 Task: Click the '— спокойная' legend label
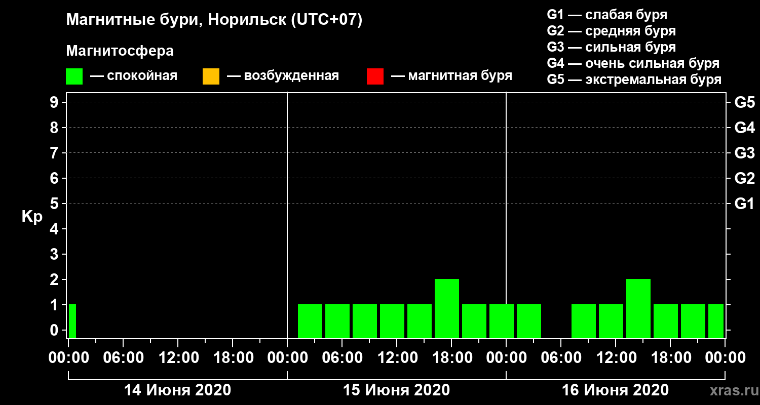point(134,76)
